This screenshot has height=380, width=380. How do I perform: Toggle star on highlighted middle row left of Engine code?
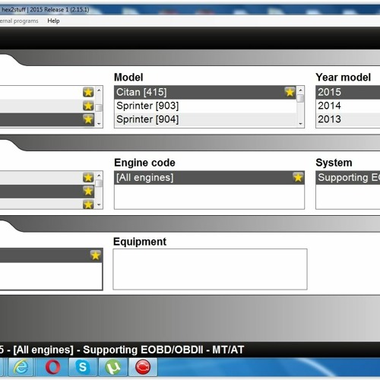88,191
